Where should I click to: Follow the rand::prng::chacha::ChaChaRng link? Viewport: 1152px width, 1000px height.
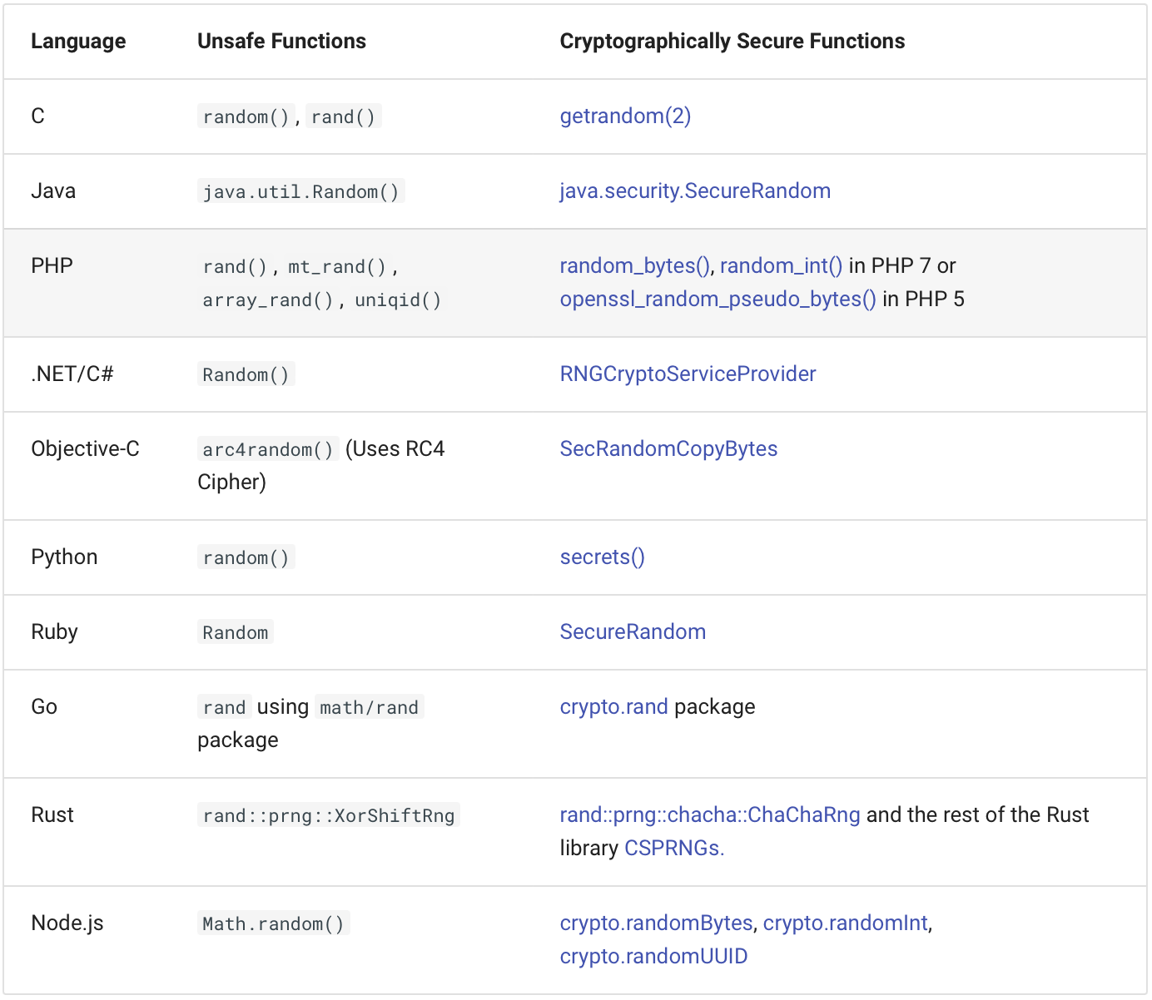[710, 815]
